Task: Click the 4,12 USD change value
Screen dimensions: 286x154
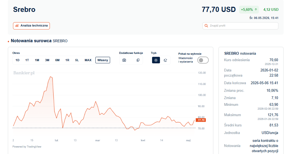Action: (x=271, y=9)
